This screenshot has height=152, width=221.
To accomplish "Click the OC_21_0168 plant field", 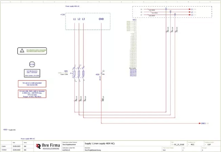I will pos(179,144).
